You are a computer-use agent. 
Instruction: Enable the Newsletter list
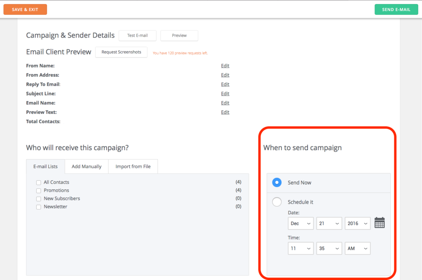coord(38,207)
